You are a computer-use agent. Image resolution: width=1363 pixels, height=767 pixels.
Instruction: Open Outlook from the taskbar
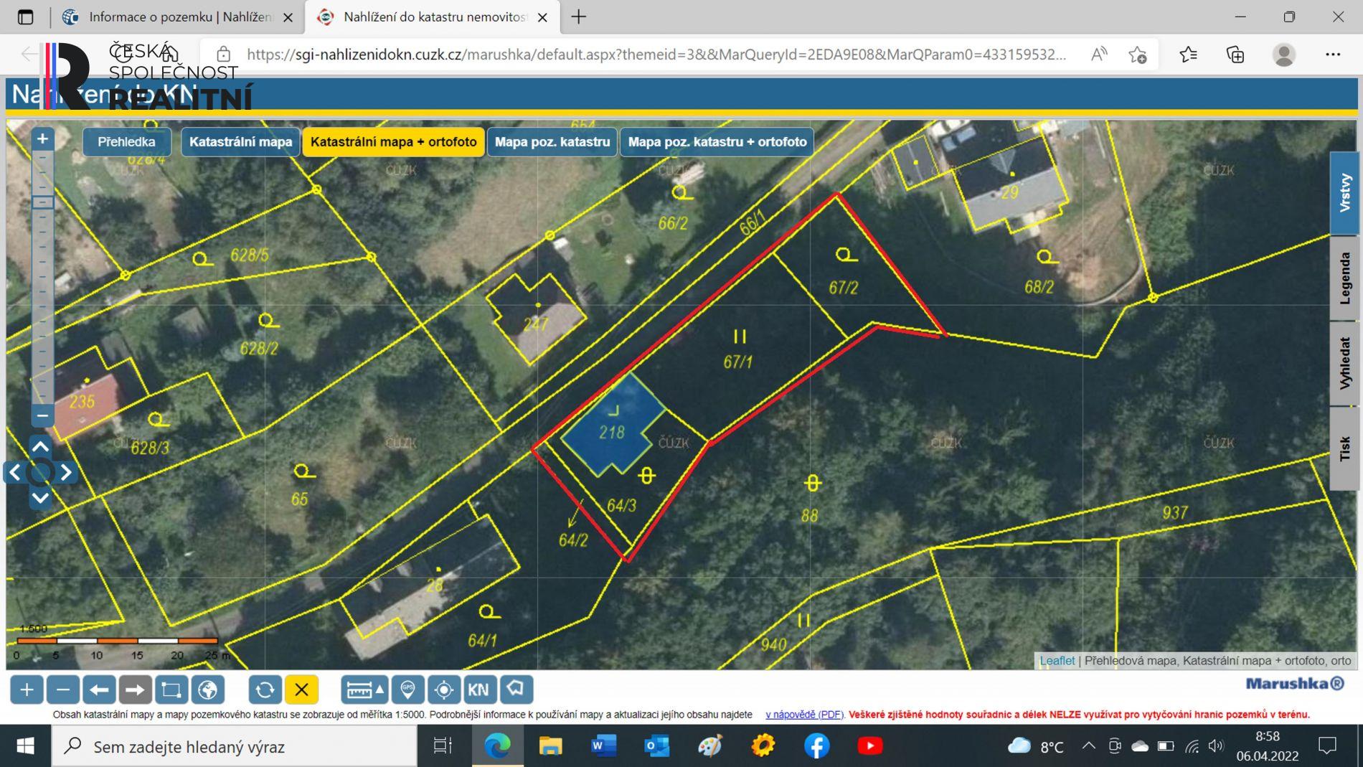(656, 746)
